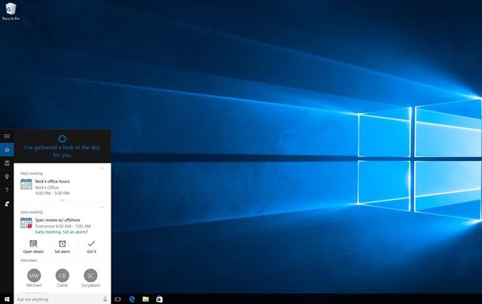Open Task View from the taskbar
The image size is (482, 304).
[118, 299]
